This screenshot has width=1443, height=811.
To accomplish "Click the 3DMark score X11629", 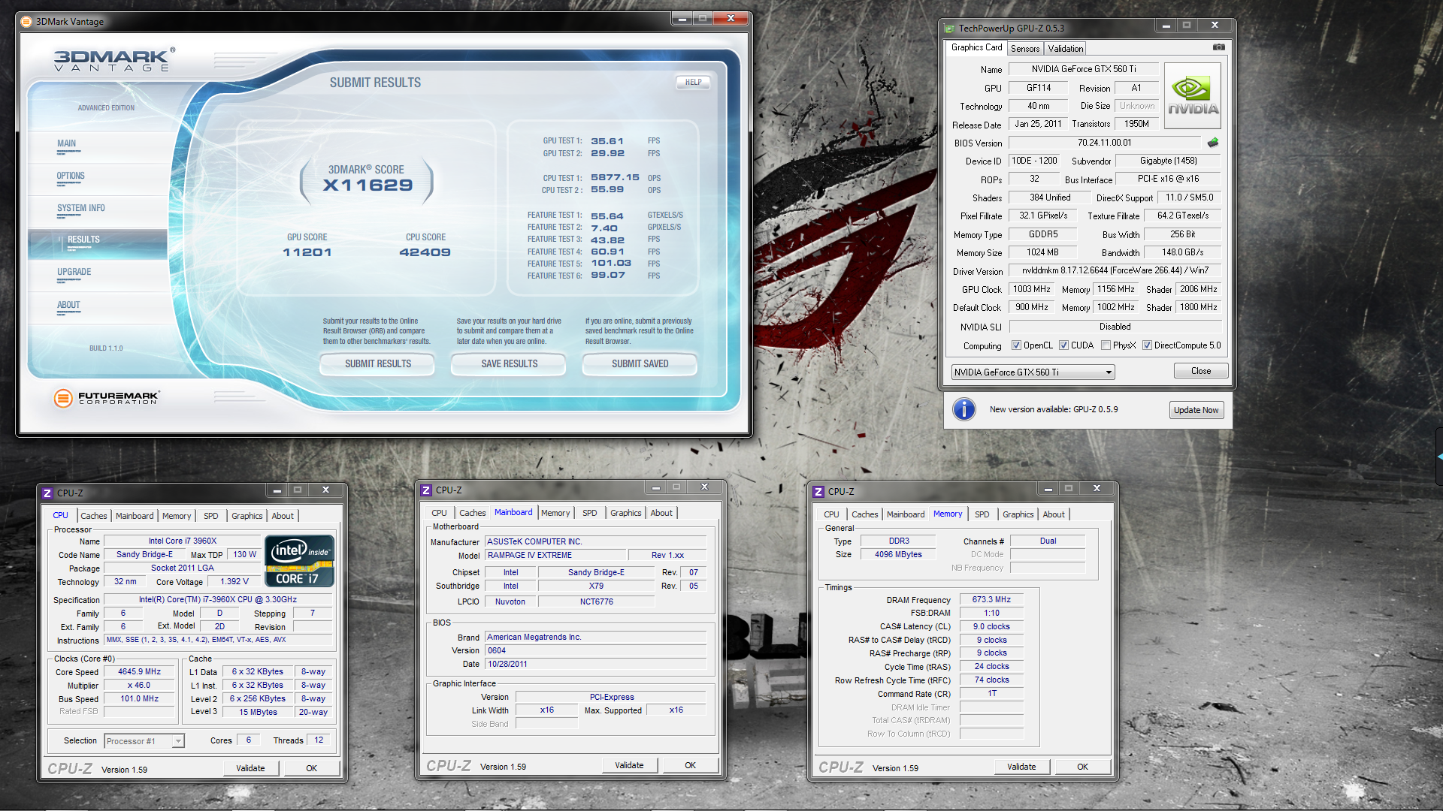I will coord(368,185).
